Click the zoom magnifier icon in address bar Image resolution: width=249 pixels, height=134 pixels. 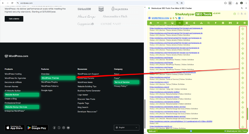(x=178, y=3)
